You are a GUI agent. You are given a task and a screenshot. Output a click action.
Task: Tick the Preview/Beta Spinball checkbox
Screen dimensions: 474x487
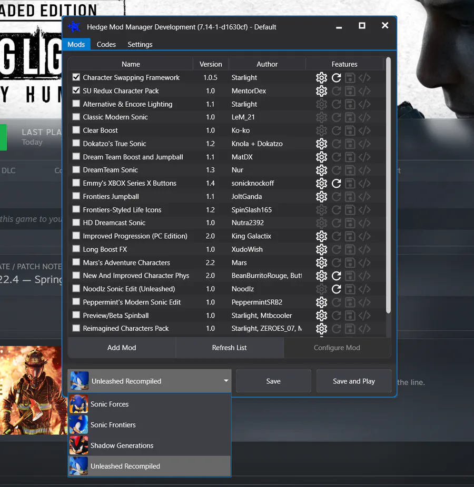(x=76, y=315)
